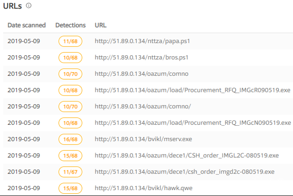Screen dimensions: 293x196
Task: Click the 15/68 badge in hawk.qwe row
Action: click(70, 188)
